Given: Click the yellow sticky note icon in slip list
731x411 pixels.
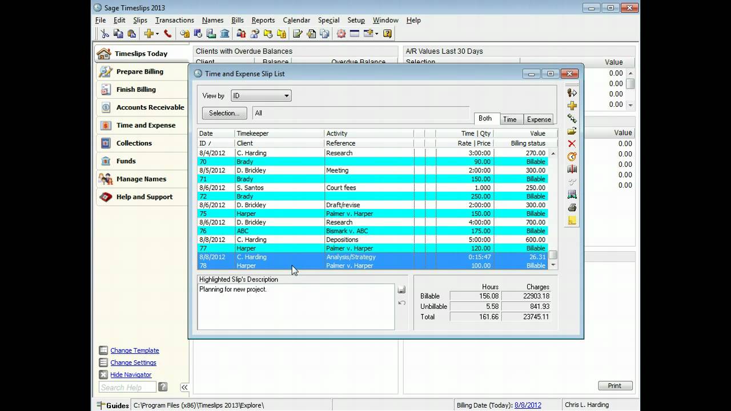Looking at the screenshot, I should coord(572,220).
